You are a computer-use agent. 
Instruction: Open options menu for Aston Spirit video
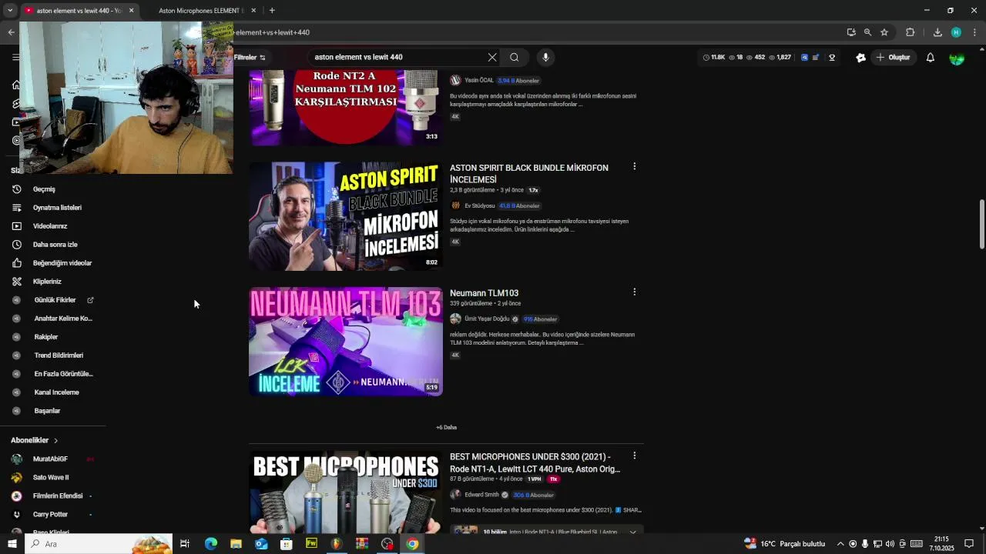click(x=634, y=167)
